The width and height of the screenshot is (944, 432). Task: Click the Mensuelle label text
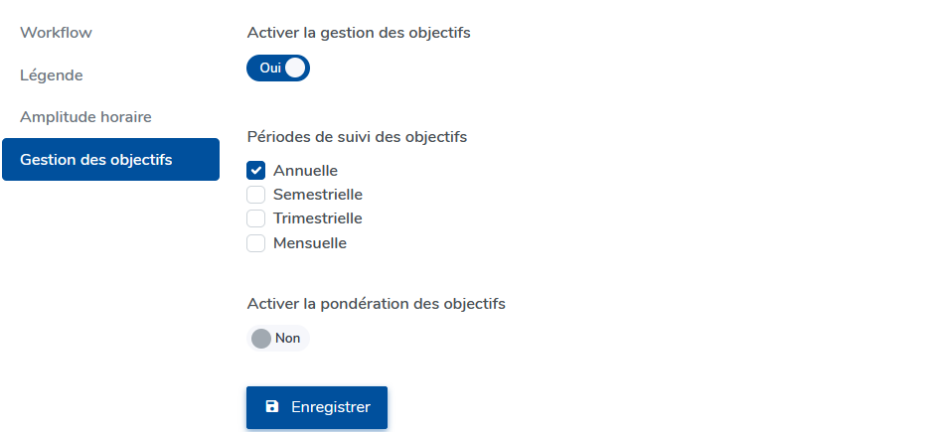click(x=310, y=242)
